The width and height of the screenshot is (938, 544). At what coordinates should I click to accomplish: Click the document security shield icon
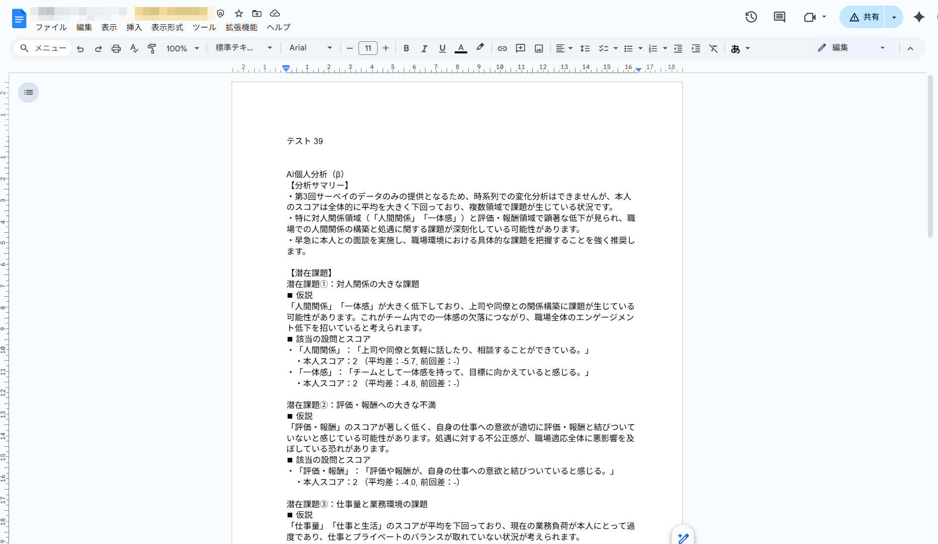(x=221, y=14)
